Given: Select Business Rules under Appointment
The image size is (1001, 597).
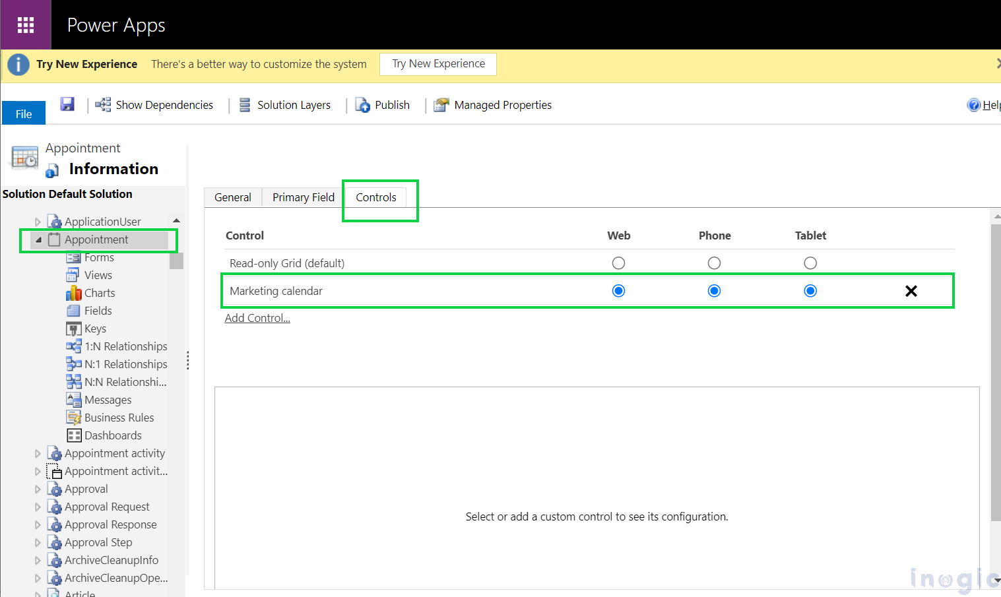Looking at the screenshot, I should pyautogui.click(x=119, y=418).
